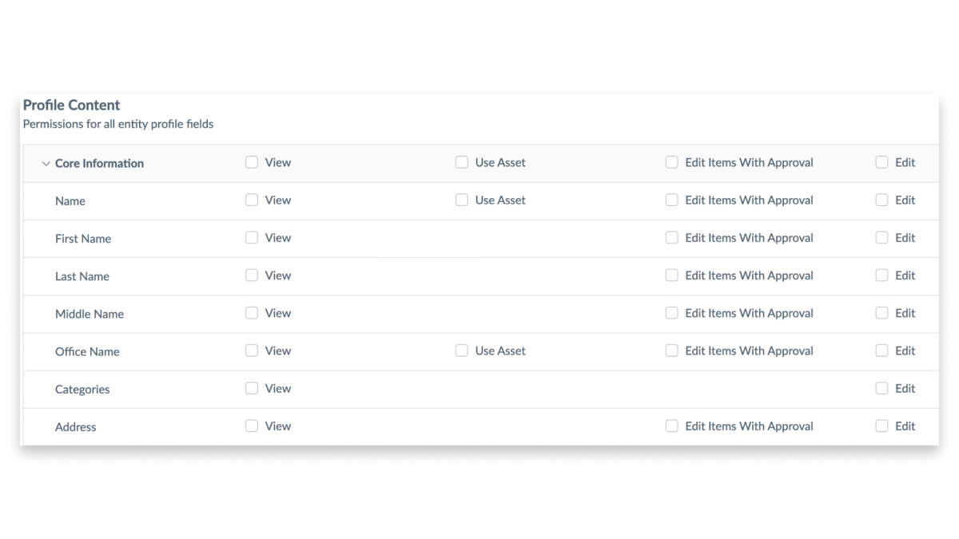This screenshot has width=959, height=539.
Task: Toggle Edit checkbox for Address
Action: [x=882, y=426]
